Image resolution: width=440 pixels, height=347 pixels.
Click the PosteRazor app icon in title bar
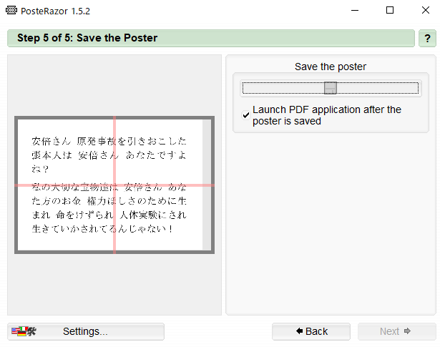coord(11,11)
